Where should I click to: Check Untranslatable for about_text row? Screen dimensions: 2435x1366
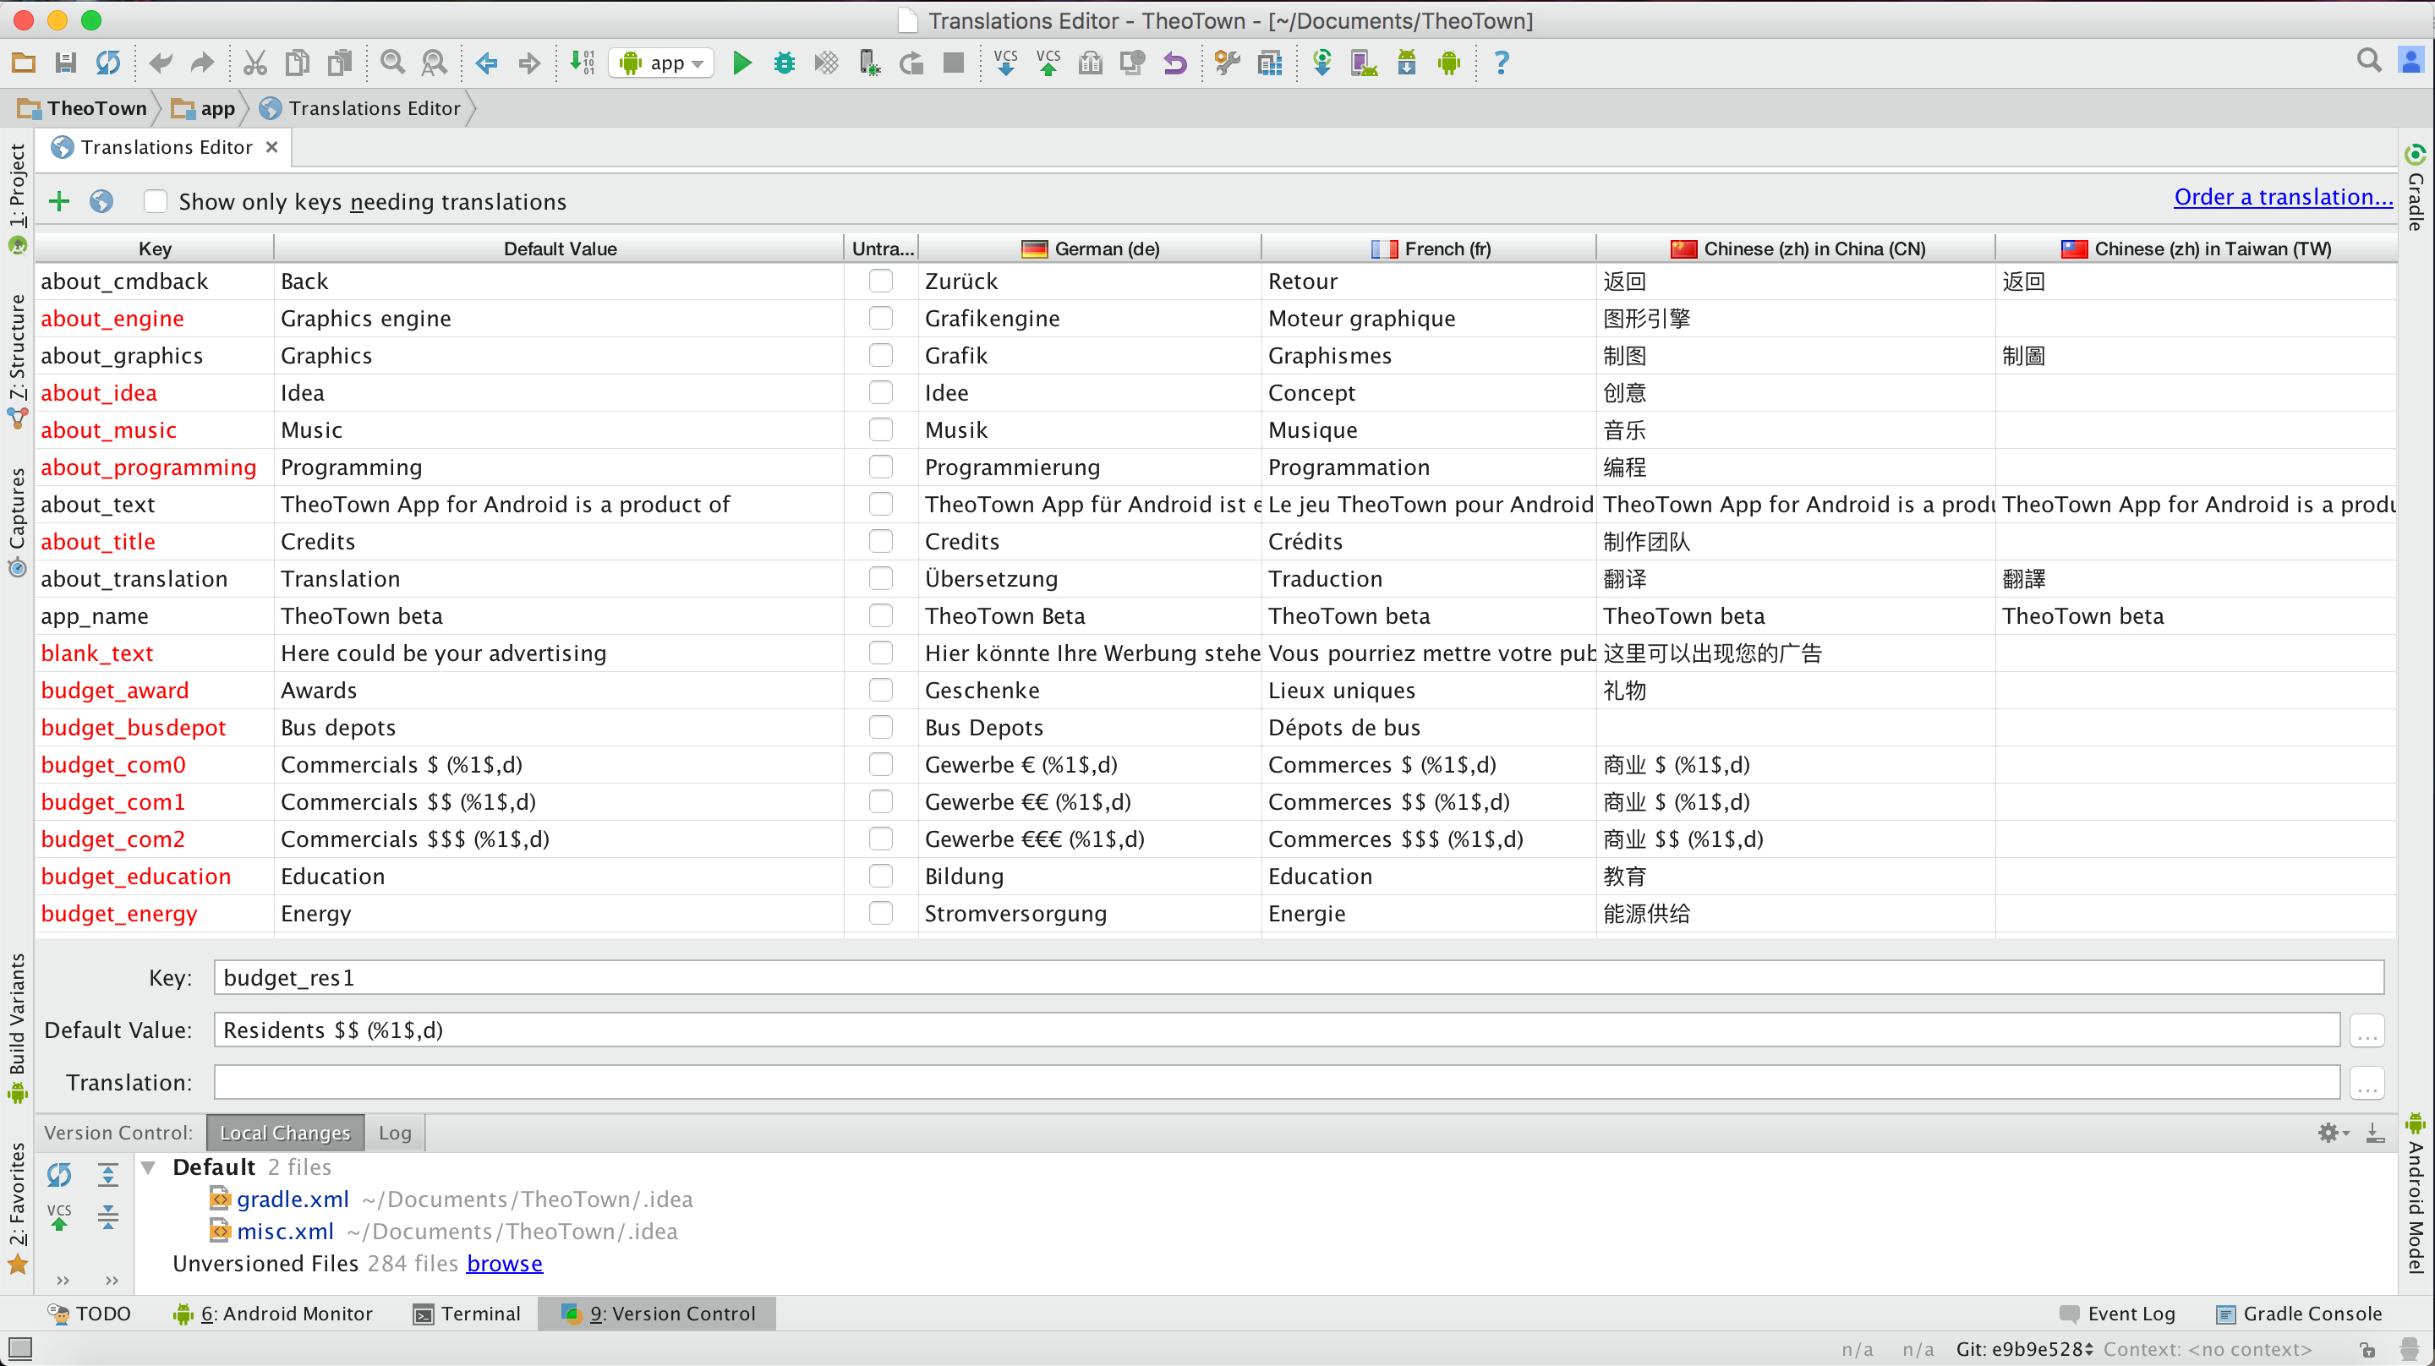[881, 505]
